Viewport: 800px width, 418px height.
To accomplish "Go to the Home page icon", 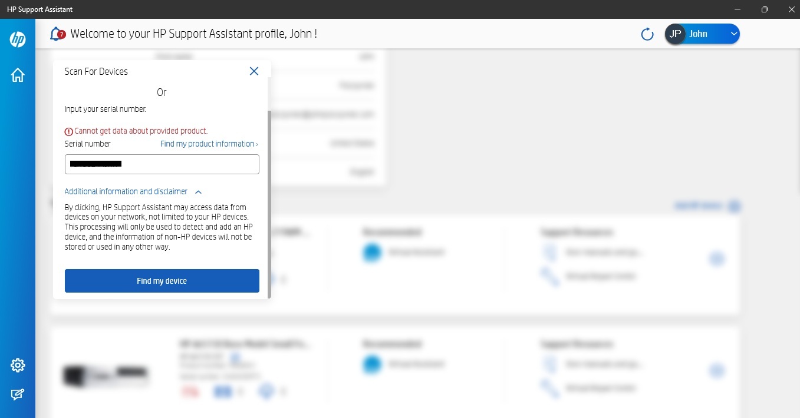I will pos(18,75).
